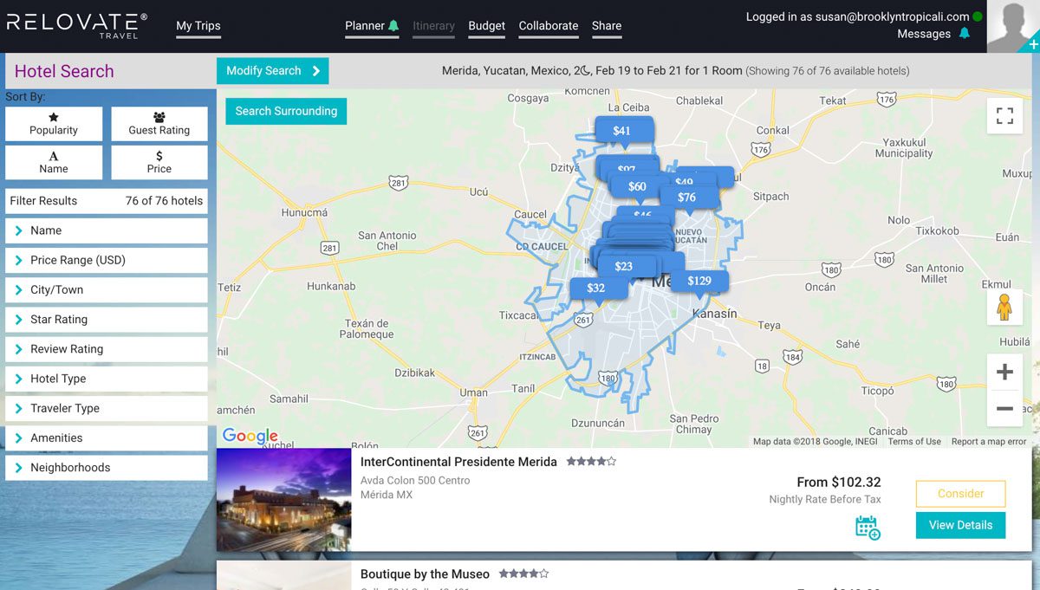Select the $129 map price marker
Viewport: 1040px width, 590px height.
click(699, 281)
